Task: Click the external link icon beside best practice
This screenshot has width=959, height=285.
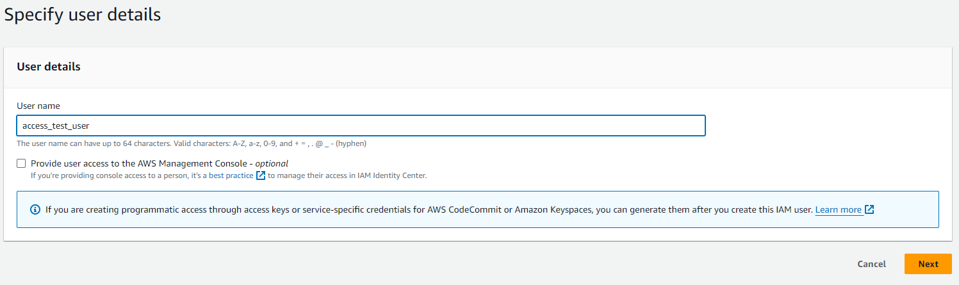Action: pyautogui.click(x=261, y=175)
